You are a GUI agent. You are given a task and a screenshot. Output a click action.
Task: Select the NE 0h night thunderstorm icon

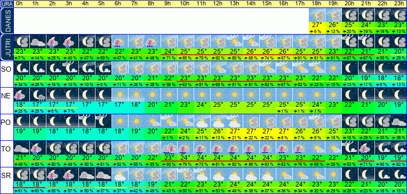tap(21, 95)
